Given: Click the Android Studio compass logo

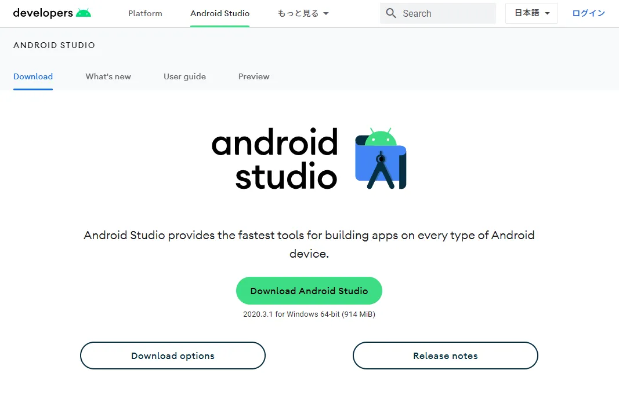Looking at the screenshot, I should point(381,159).
